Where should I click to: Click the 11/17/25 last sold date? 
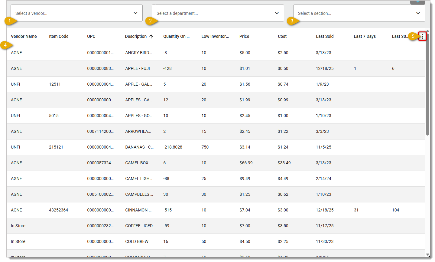(325, 226)
